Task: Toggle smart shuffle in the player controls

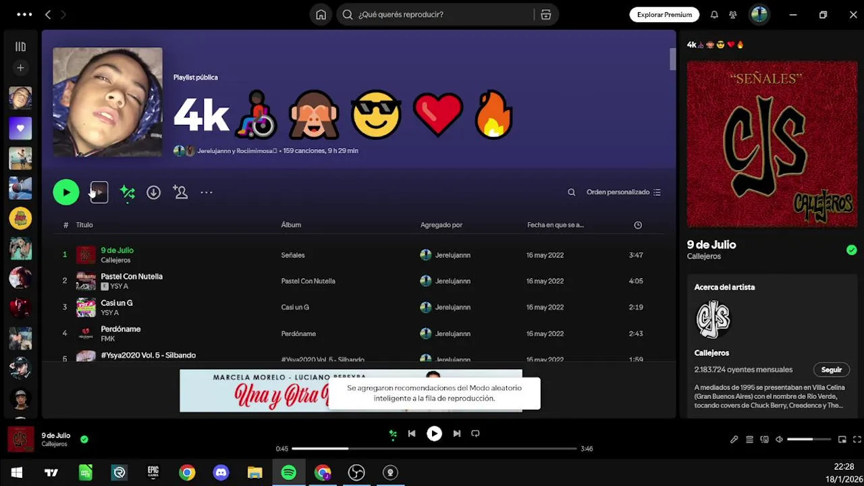Action: click(x=393, y=434)
